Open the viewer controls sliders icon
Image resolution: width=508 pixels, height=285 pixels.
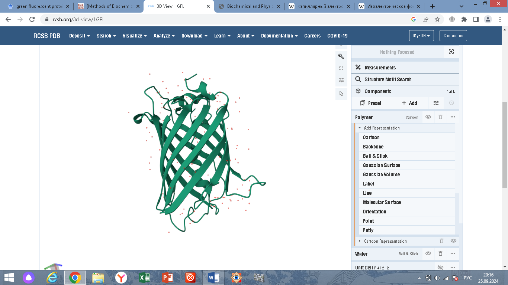pyautogui.click(x=341, y=80)
